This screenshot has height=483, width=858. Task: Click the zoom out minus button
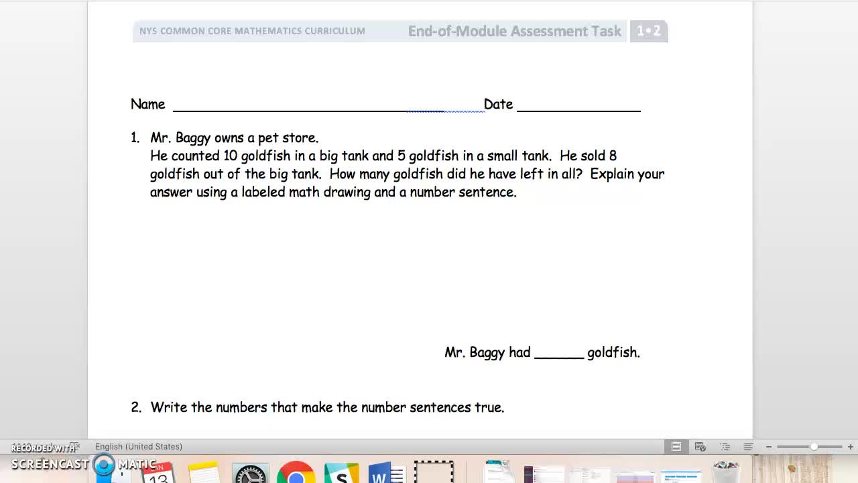pyautogui.click(x=769, y=447)
